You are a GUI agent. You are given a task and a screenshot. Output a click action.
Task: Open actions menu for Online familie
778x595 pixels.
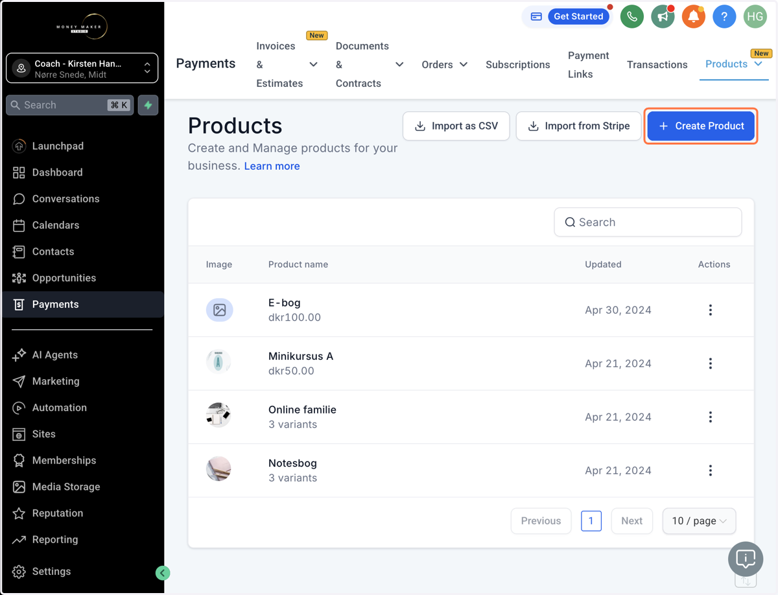(711, 417)
